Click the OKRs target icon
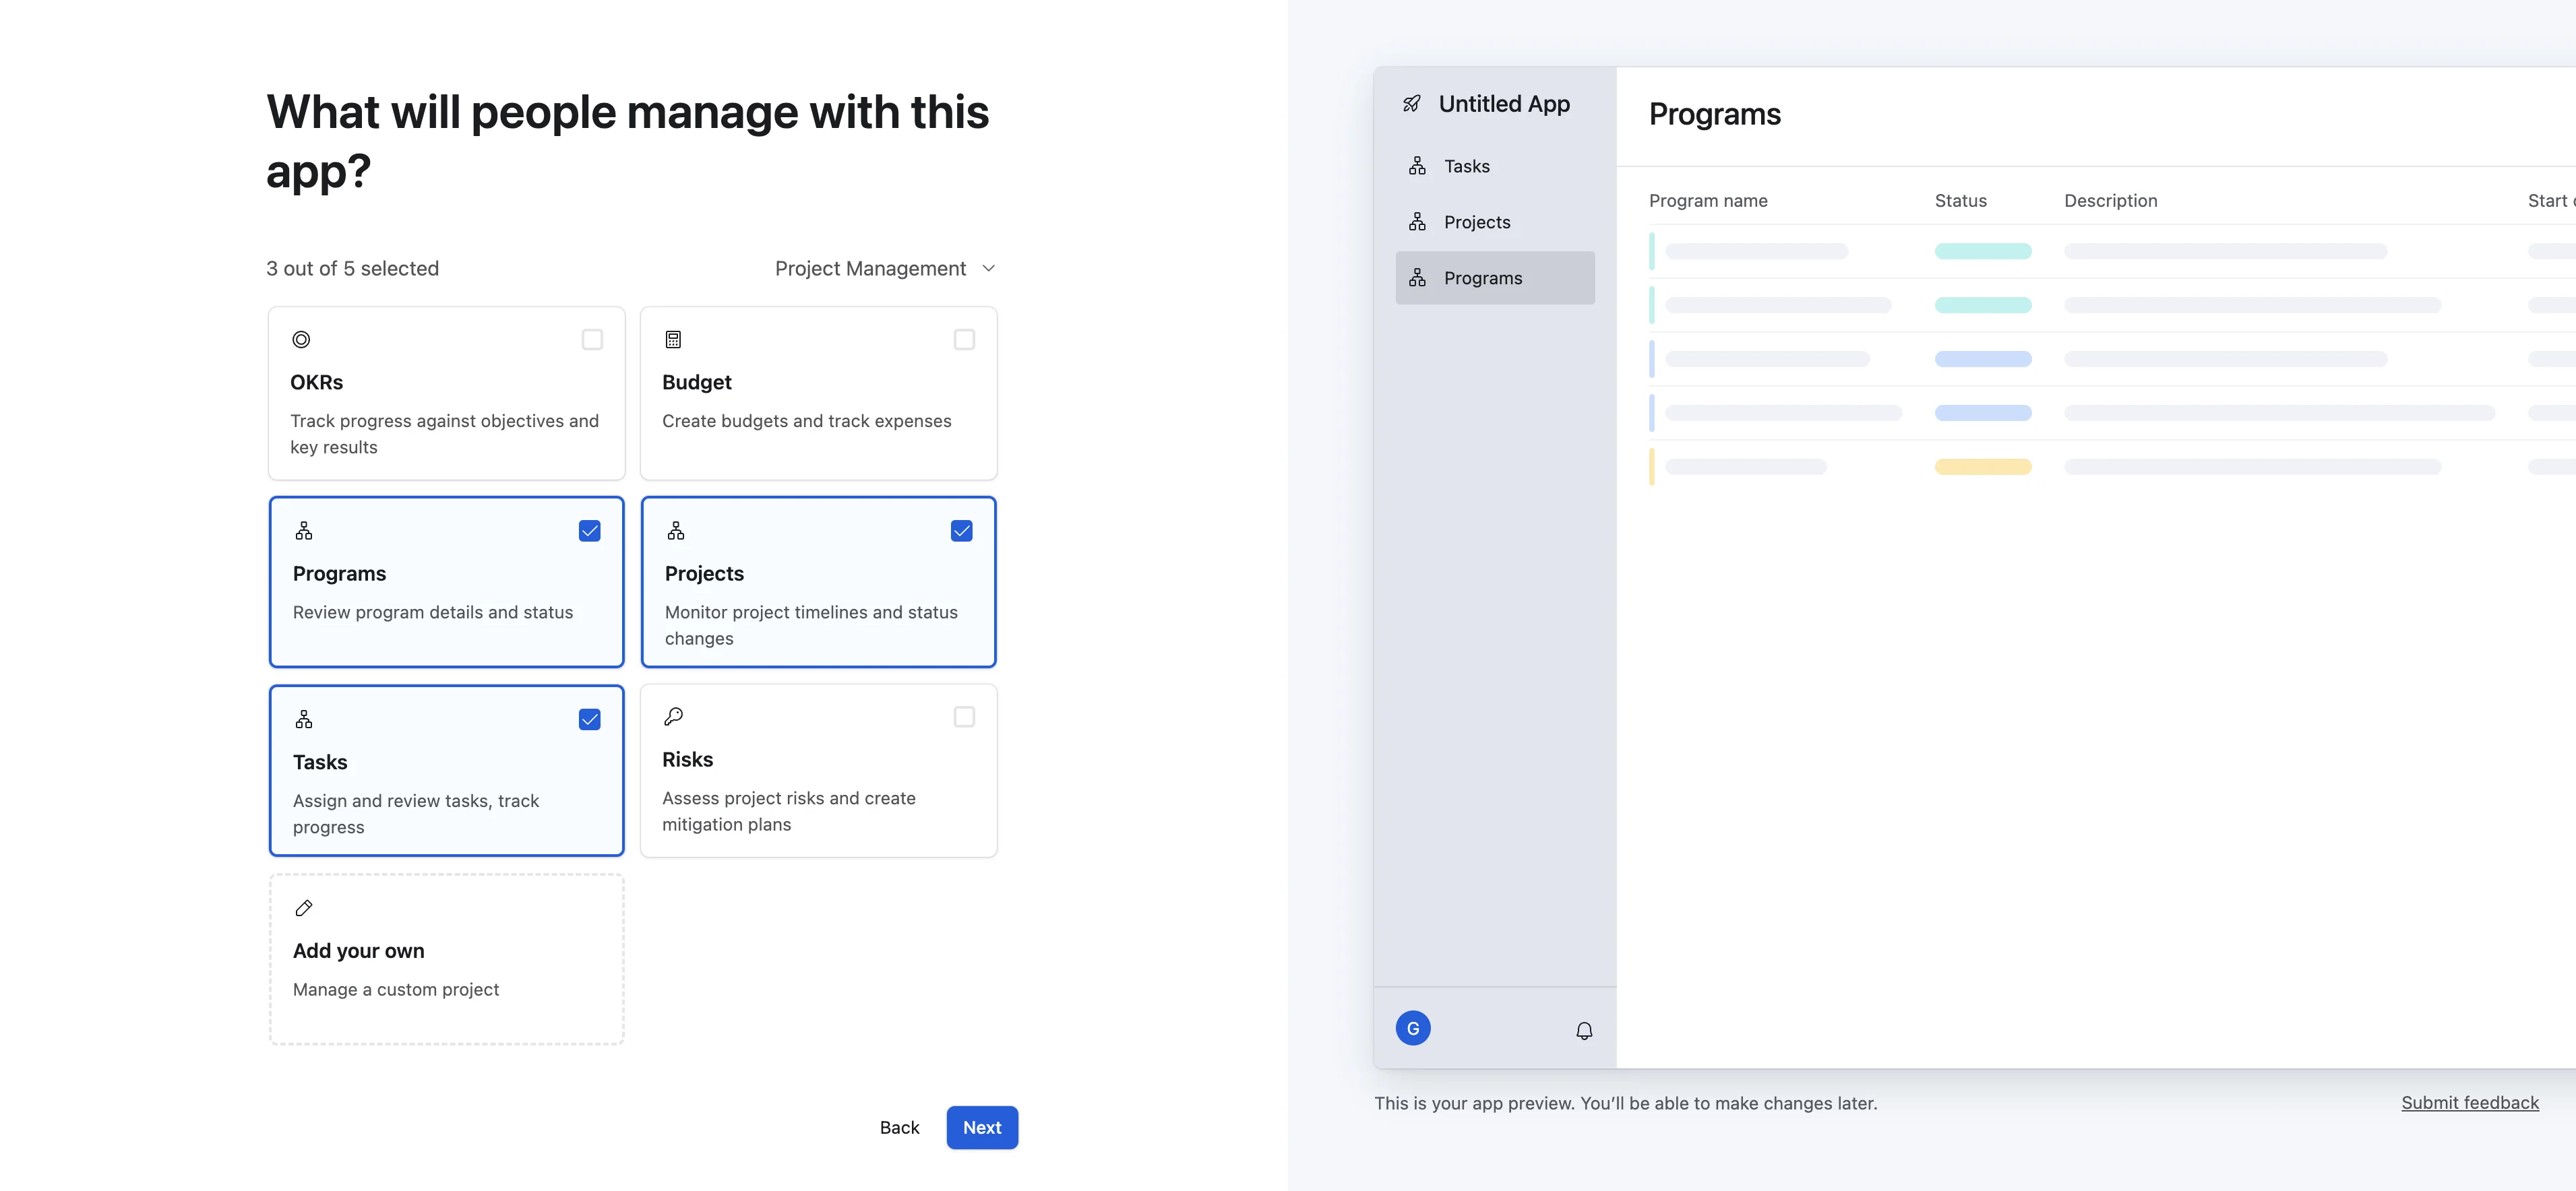This screenshot has width=2576, height=1191. 301,340
